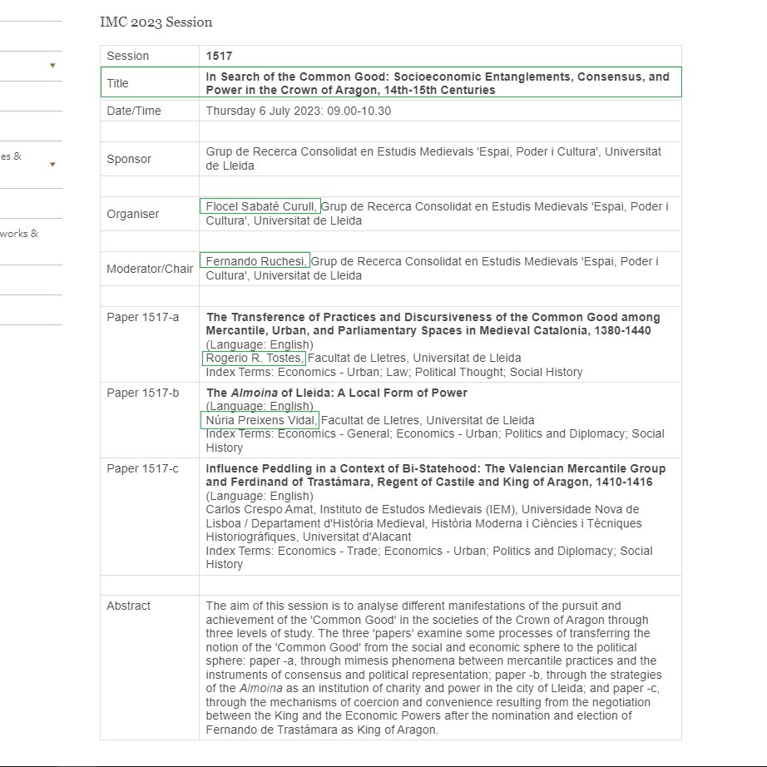Select the date 'Thursday 6 July 2023: 09.00-10.30'
This screenshot has height=767, width=767.
pos(299,111)
